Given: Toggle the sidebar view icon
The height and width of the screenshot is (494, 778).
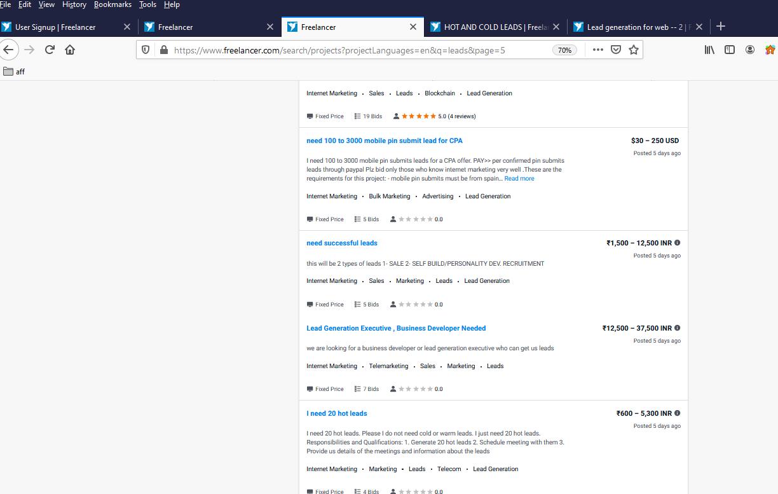Looking at the screenshot, I should [x=730, y=50].
